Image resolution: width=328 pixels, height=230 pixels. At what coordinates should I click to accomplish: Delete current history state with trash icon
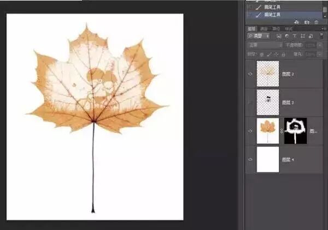[x=317, y=22]
